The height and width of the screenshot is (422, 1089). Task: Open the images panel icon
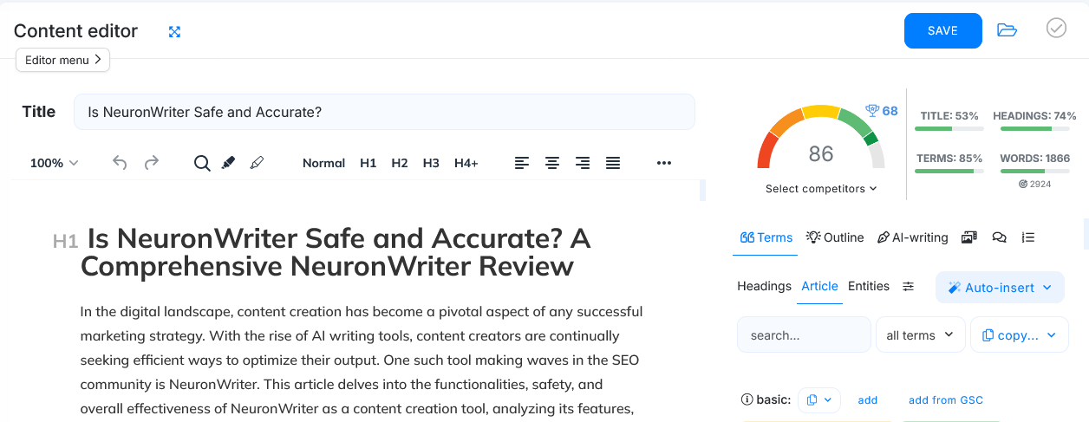(x=969, y=237)
